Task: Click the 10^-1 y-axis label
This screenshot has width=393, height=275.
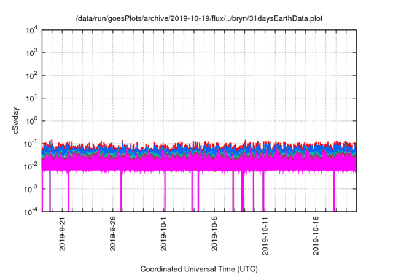Action: [x=31, y=144]
